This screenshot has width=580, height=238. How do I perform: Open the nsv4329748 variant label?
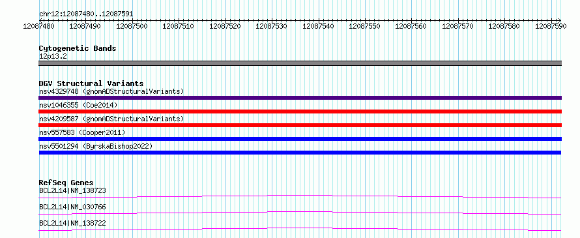tap(111, 91)
